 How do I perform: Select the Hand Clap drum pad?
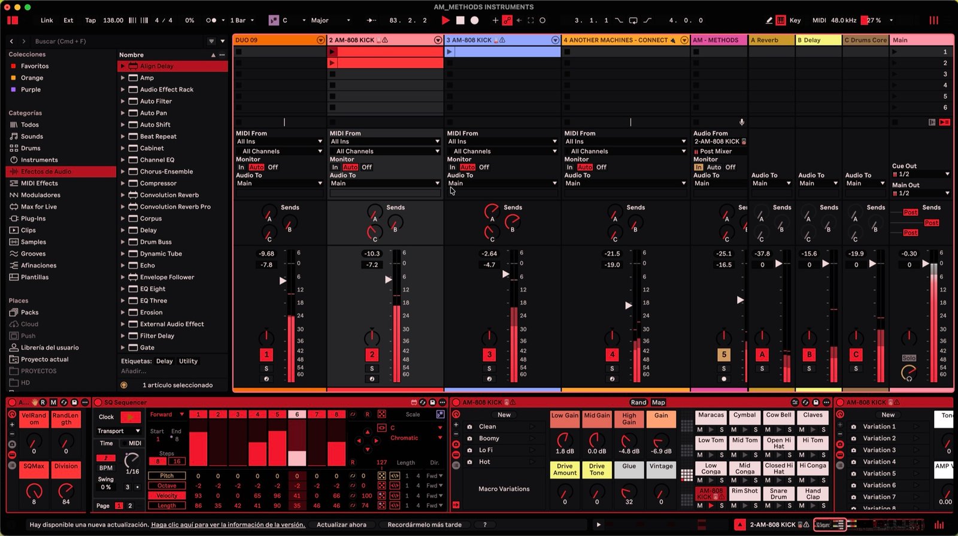click(x=813, y=493)
